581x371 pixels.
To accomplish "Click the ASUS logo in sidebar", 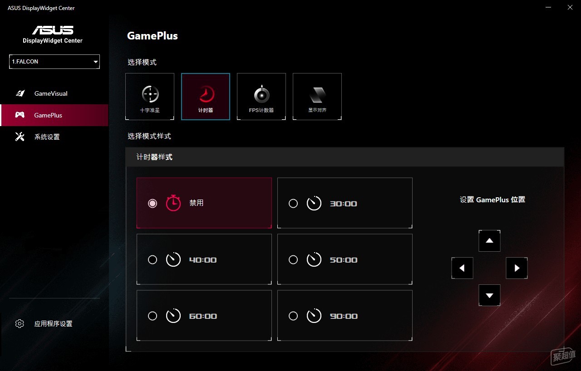I will [53, 30].
